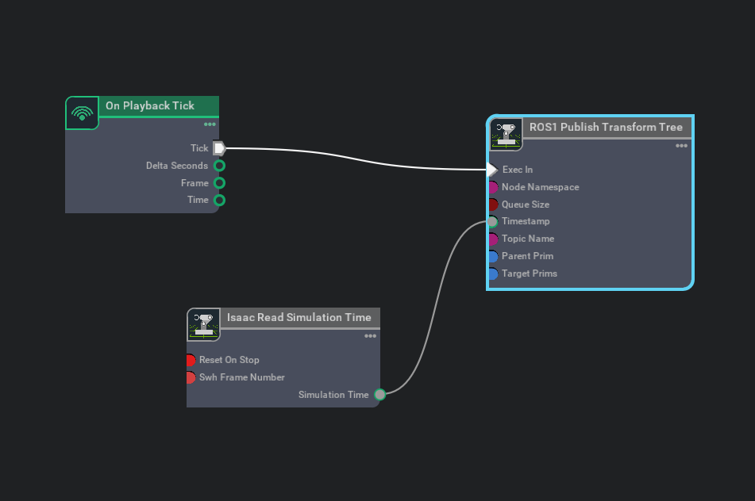This screenshot has width=755, height=501.
Task: Expand Isaac Read Simulation Time options dots
Action: (370, 336)
